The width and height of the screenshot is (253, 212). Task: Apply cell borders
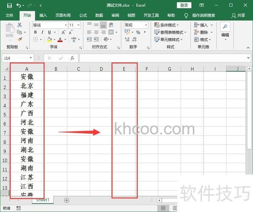(36, 39)
